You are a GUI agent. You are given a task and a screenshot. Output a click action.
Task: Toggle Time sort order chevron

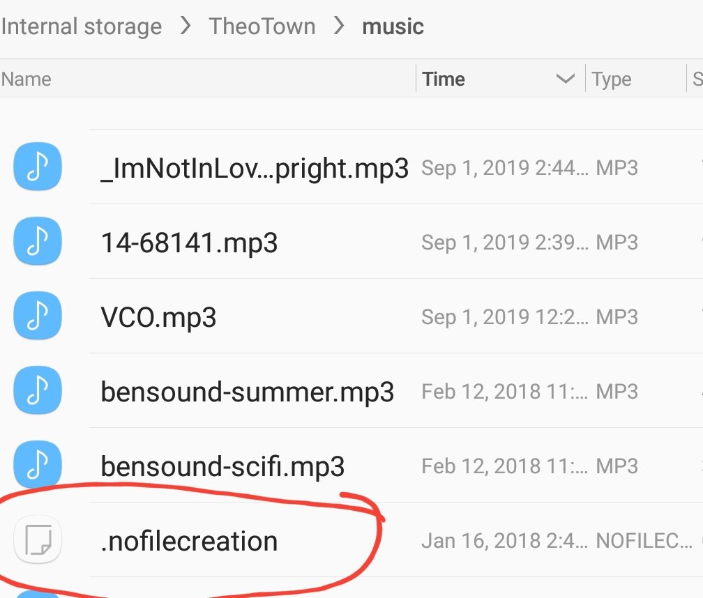[x=566, y=79]
